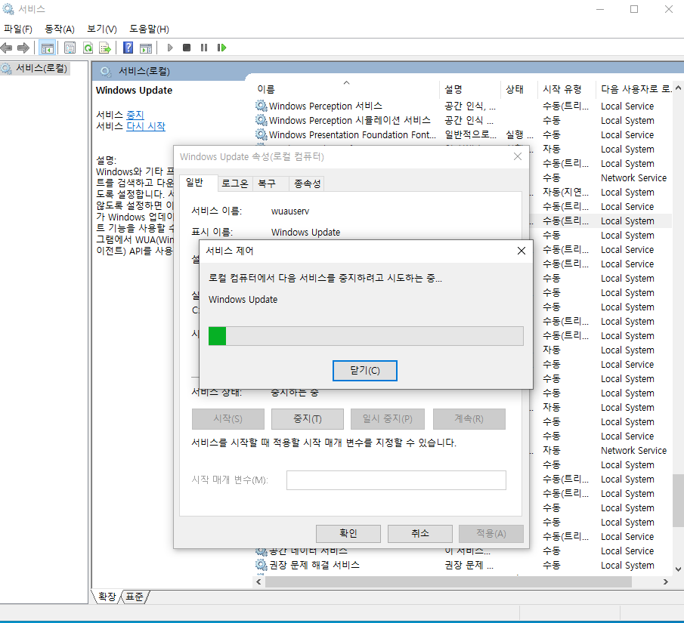Click the vertical scrollbar down arrow

coord(678,569)
